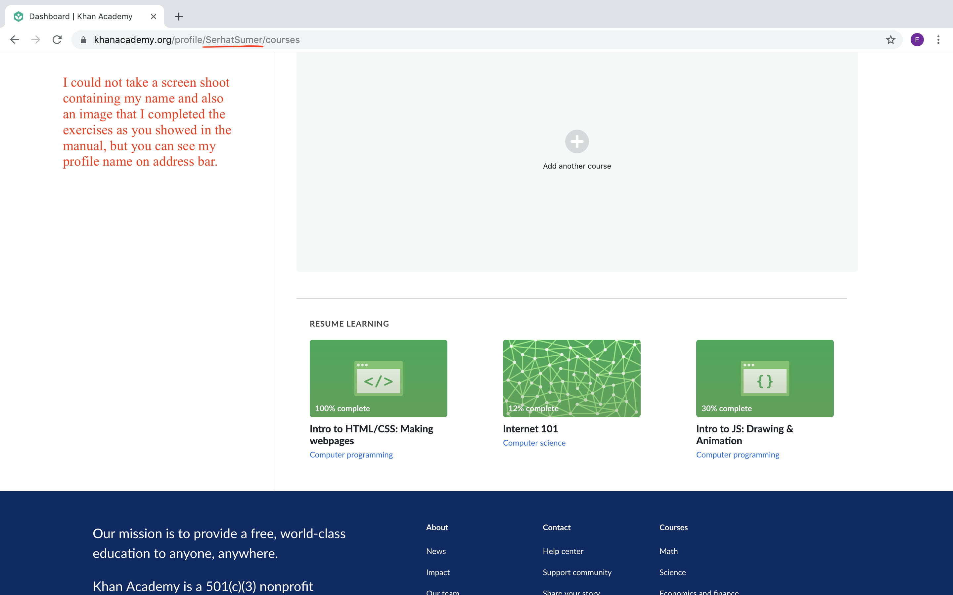This screenshot has height=595, width=953.
Task: Click the mission statement text in footer
Action: click(x=219, y=543)
